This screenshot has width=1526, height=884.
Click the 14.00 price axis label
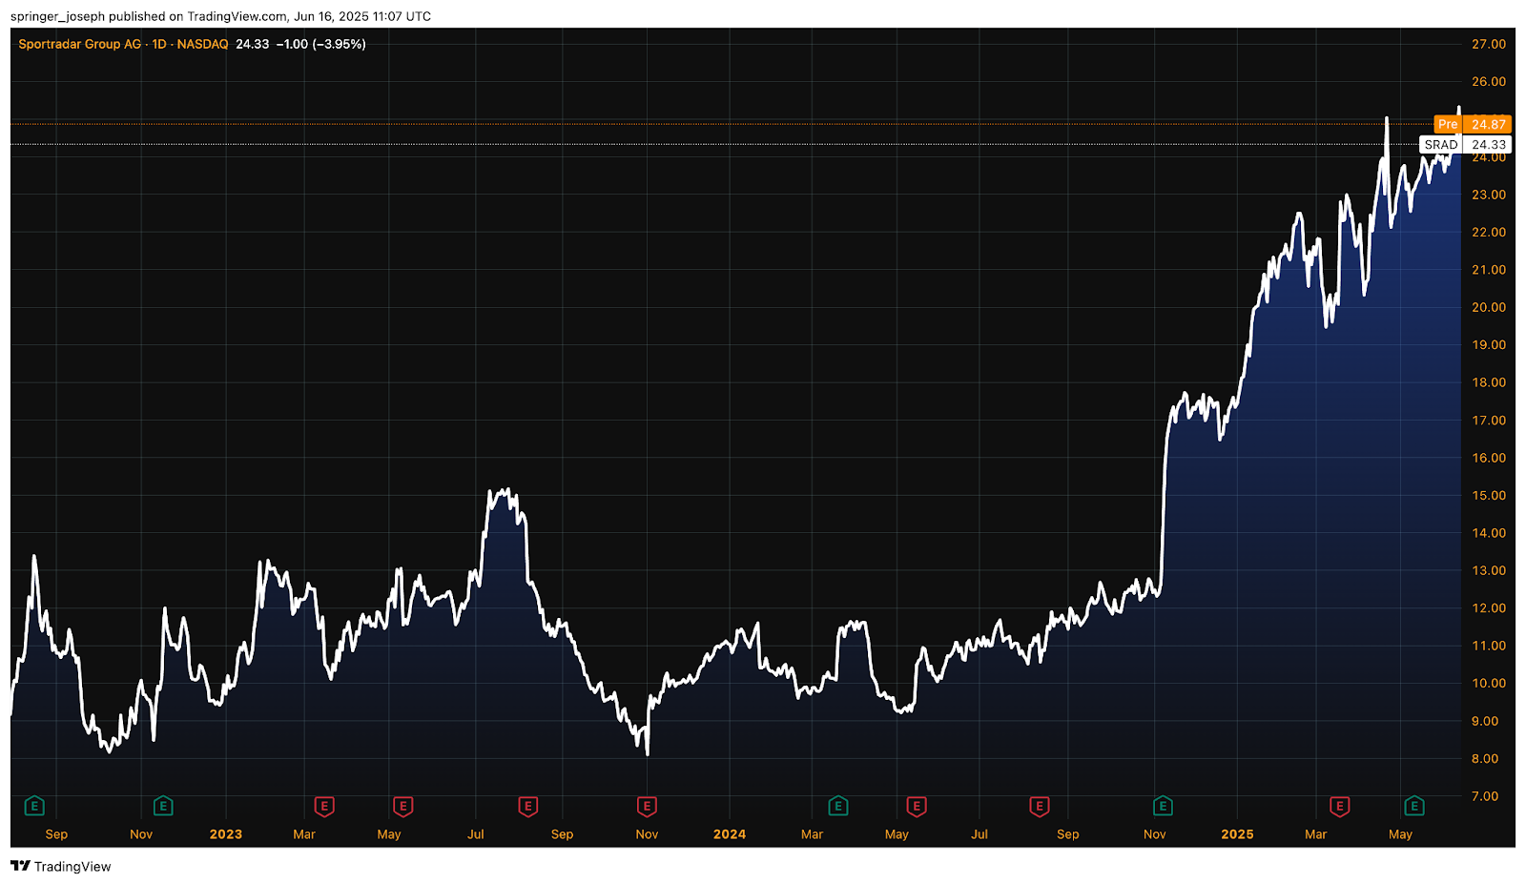tap(1489, 533)
